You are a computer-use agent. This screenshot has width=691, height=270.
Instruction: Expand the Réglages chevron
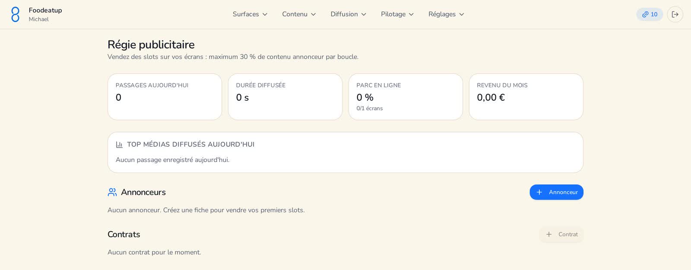click(461, 14)
